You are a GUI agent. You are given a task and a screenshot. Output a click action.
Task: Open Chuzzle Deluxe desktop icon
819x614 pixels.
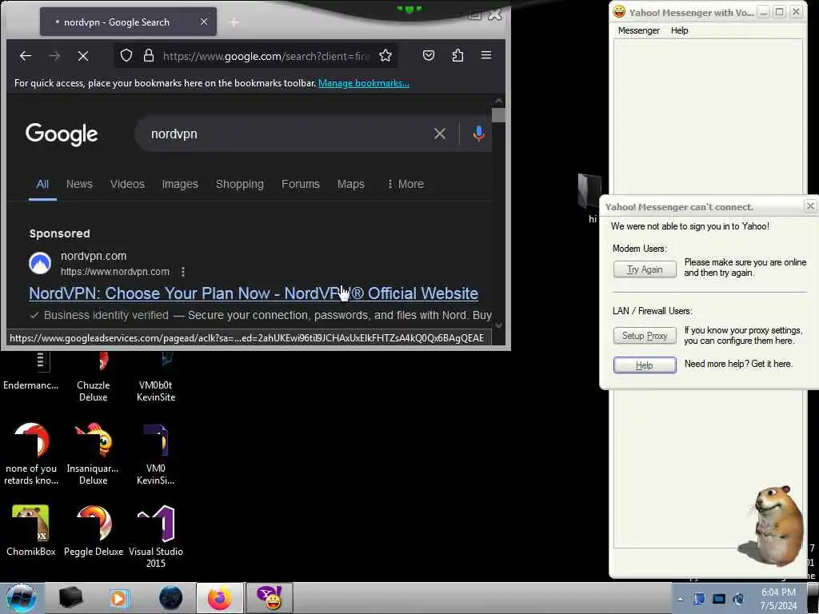click(x=94, y=376)
